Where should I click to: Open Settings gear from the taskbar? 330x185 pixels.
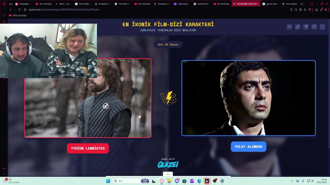pyautogui.click(x=222, y=181)
